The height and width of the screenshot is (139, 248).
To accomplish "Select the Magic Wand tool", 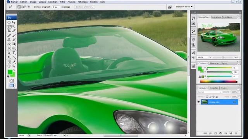I will pos(14,27).
